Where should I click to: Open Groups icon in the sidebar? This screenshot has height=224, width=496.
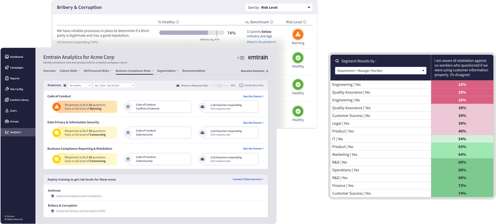7,121
